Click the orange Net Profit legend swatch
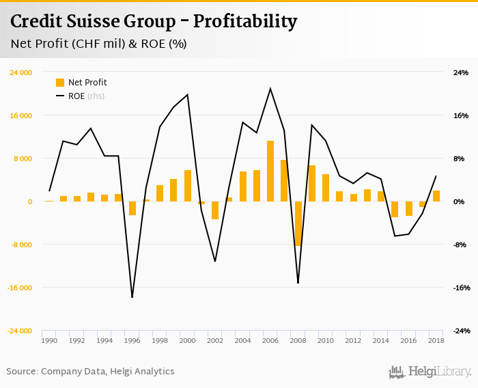 pyautogui.click(x=60, y=83)
